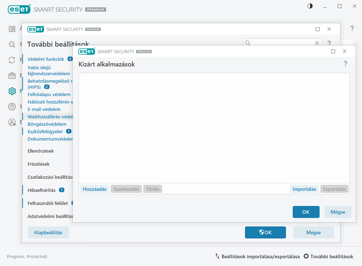Confirm the exclusions dialog with OK

(306, 212)
